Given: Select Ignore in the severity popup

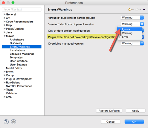Looking at the screenshot, I should [130, 29].
